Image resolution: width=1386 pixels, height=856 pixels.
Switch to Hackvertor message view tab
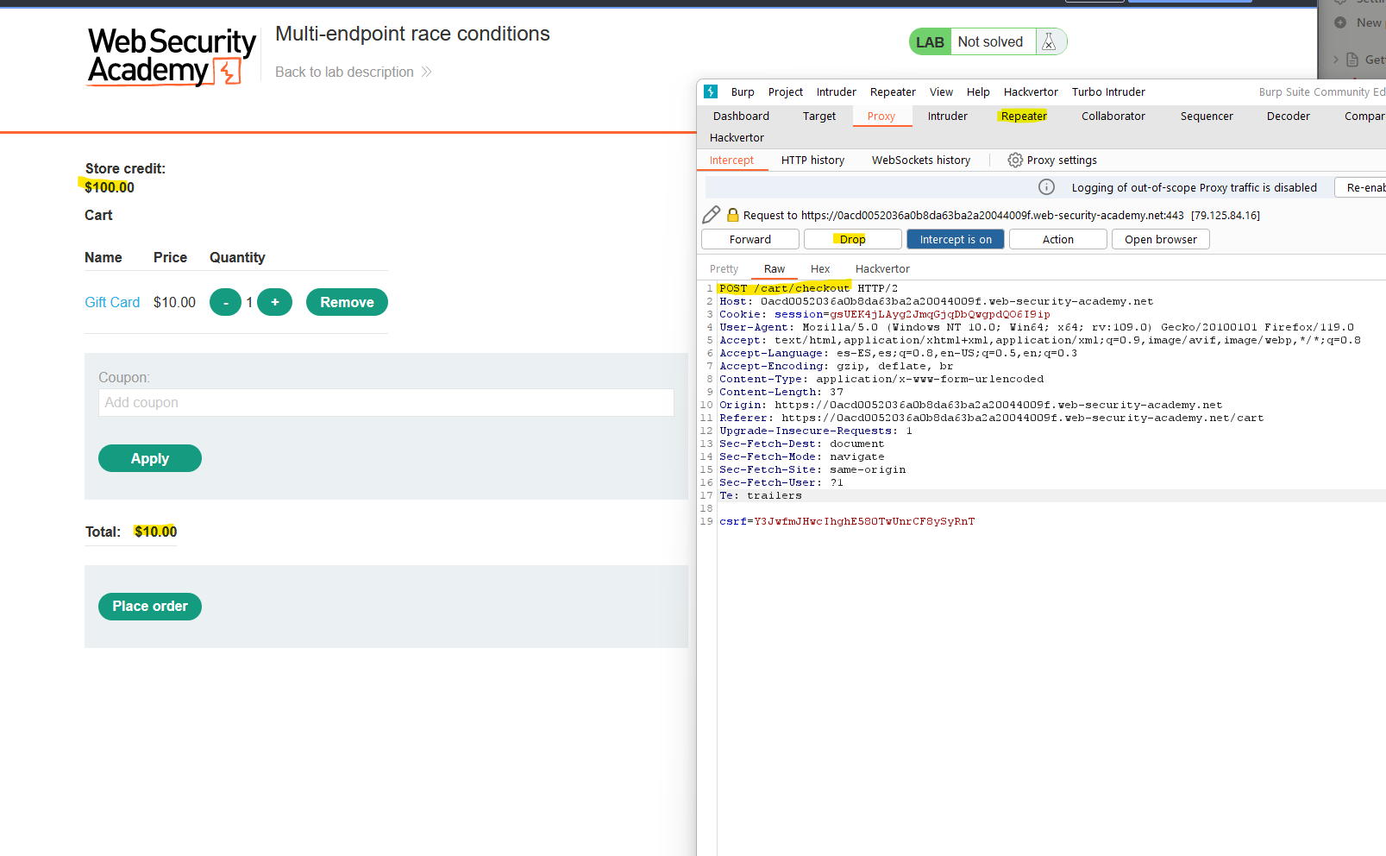[x=882, y=269]
